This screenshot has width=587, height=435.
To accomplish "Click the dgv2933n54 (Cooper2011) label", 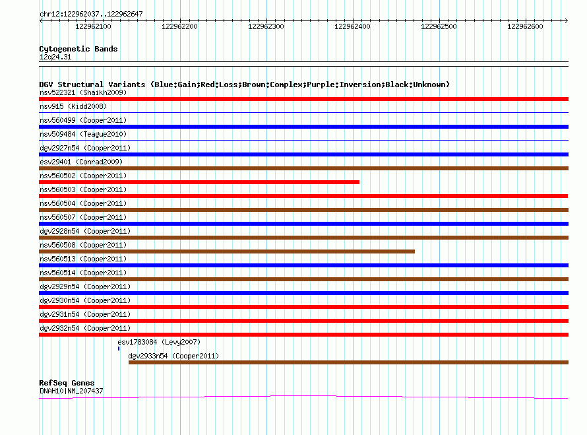I will [173, 356].
